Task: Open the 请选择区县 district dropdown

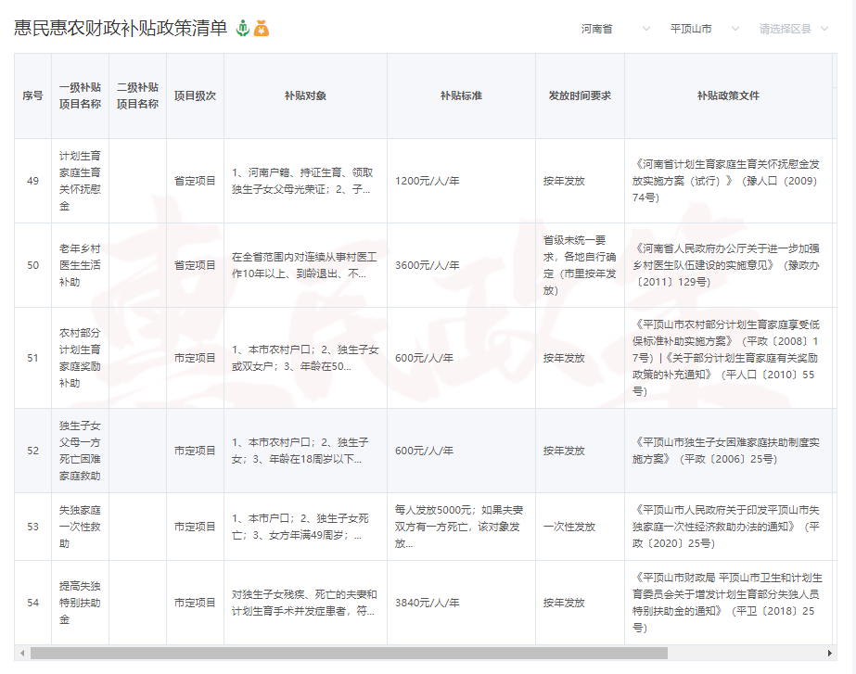Action: click(x=794, y=29)
